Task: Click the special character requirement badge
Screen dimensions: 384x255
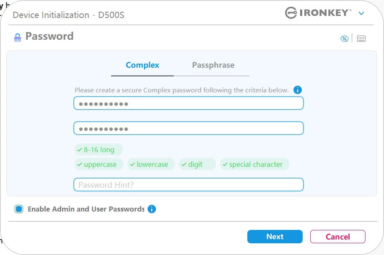Action: (x=254, y=164)
